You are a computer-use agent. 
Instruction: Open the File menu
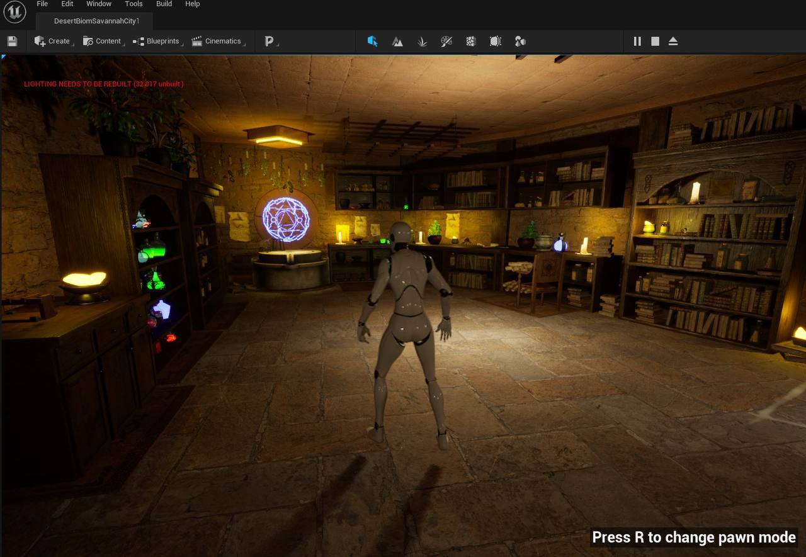pyautogui.click(x=42, y=4)
